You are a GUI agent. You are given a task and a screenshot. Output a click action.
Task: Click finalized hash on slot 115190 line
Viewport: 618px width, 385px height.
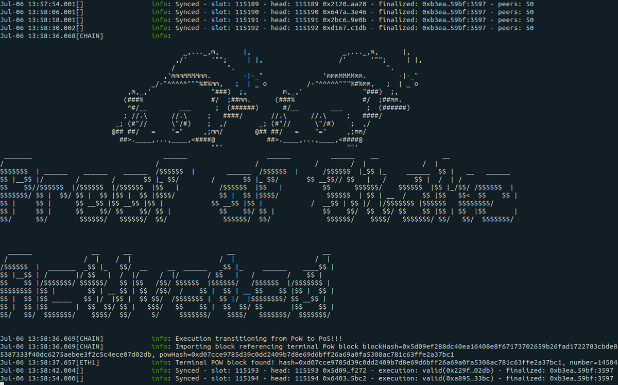point(454,12)
